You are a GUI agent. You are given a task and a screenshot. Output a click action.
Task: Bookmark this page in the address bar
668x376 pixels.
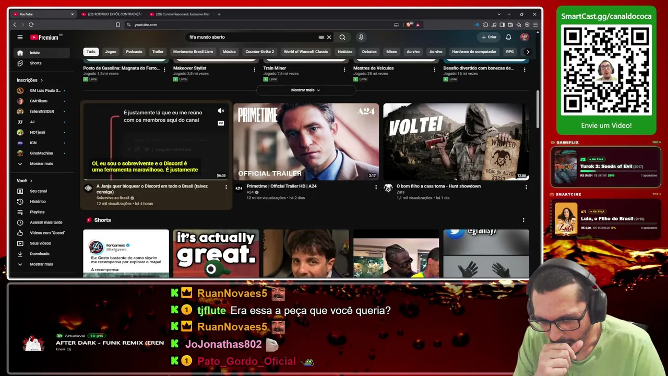click(x=118, y=25)
